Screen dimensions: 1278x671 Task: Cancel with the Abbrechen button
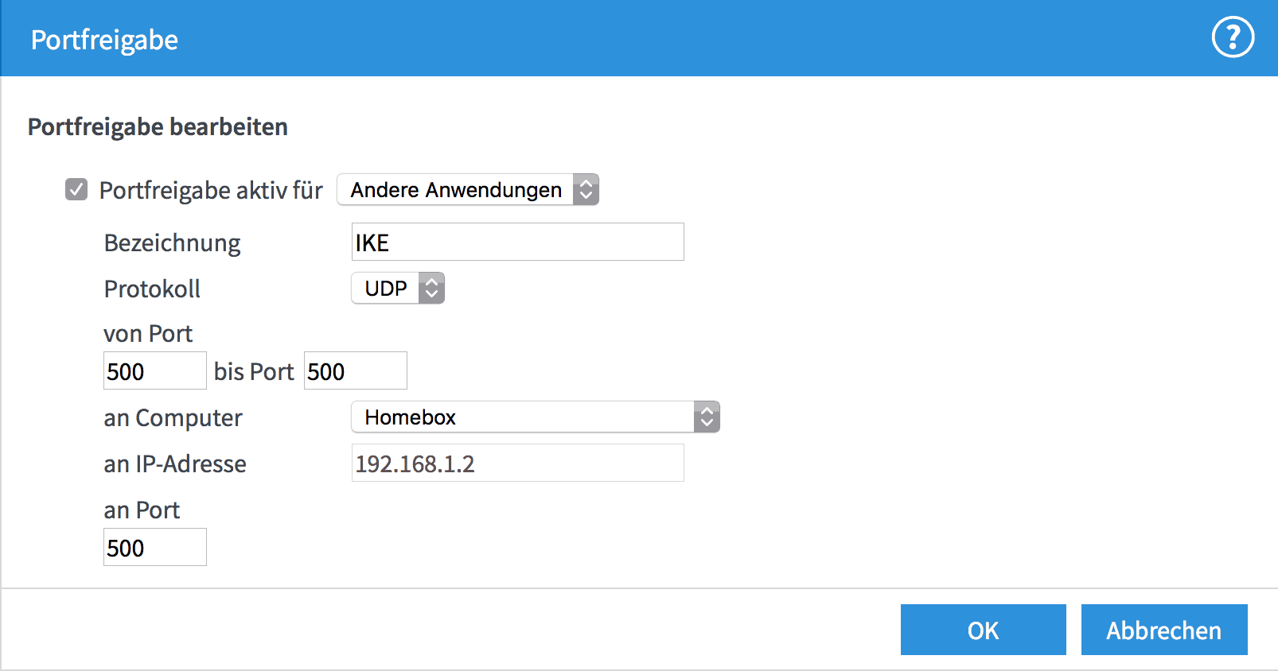pos(1164,630)
